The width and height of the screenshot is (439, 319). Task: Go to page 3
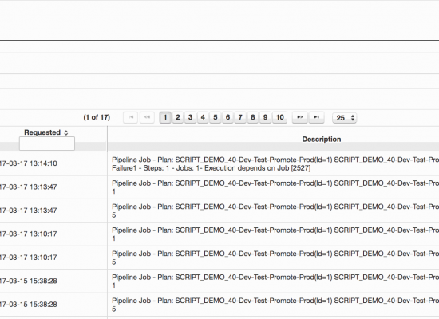pos(191,117)
